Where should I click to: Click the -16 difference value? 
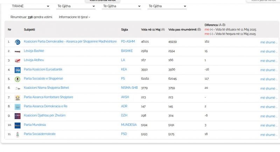tap(206, 69)
